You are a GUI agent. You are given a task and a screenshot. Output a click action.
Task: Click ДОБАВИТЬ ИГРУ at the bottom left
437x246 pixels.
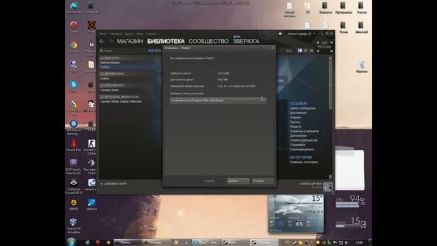(114, 184)
